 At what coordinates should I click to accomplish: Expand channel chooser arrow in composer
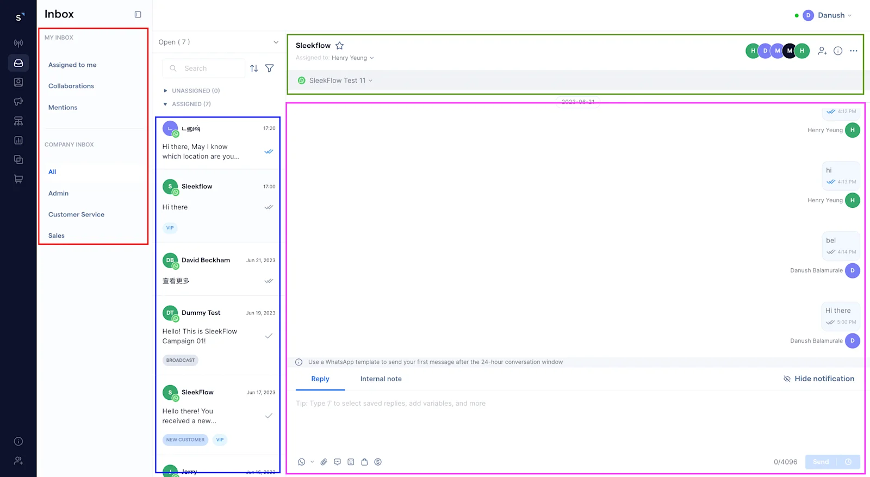pyautogui.click(x=312, y=462)
